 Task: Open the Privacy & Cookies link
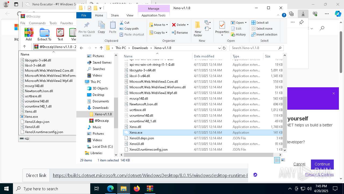click(319, 174)
